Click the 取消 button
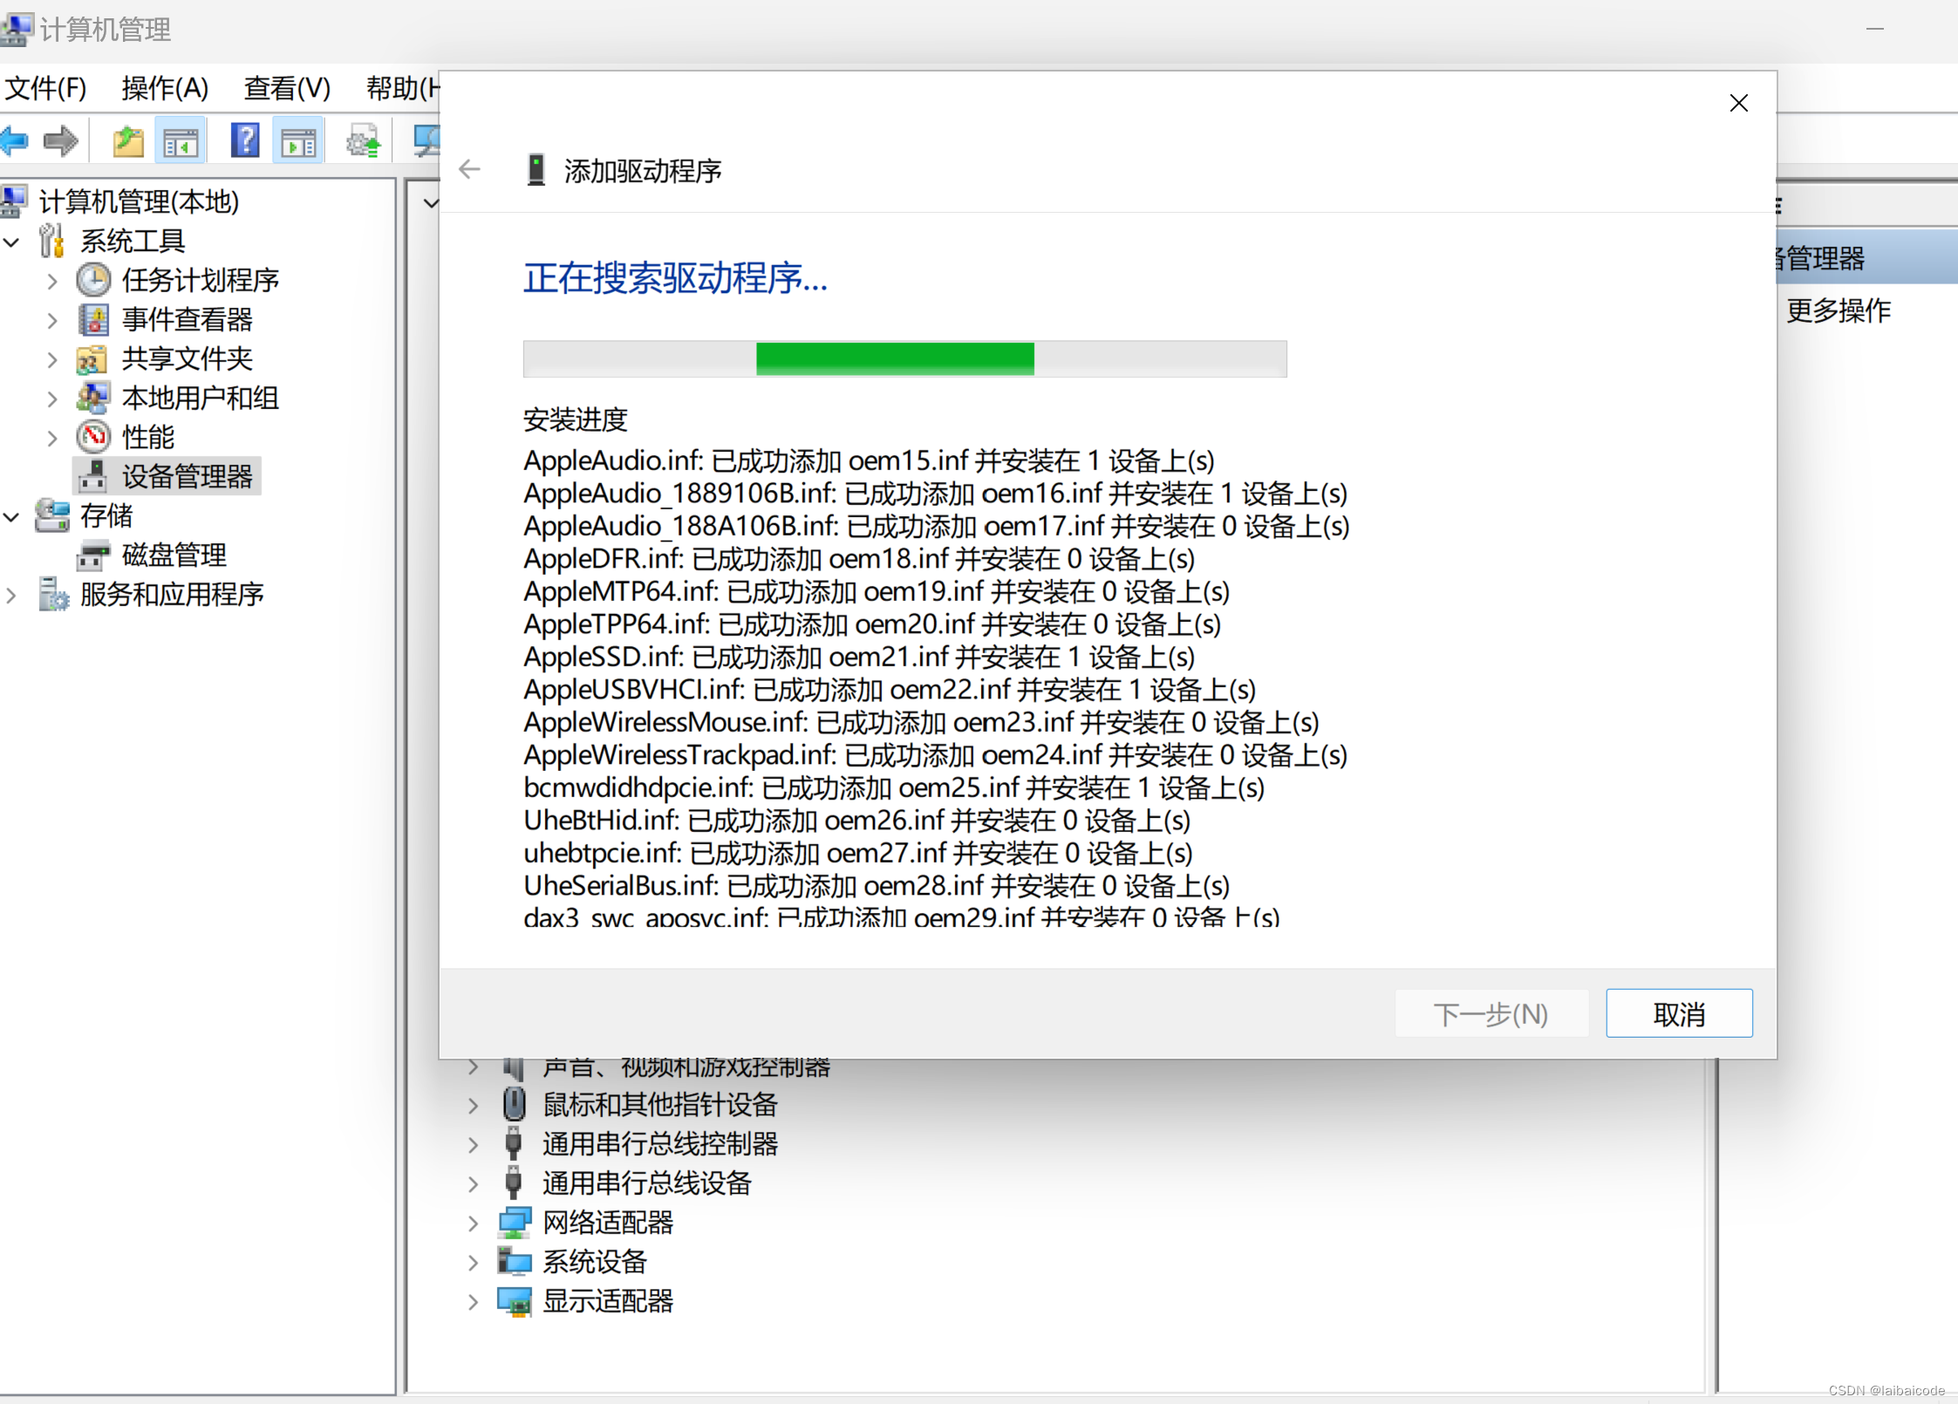 coord(1678,1013)
